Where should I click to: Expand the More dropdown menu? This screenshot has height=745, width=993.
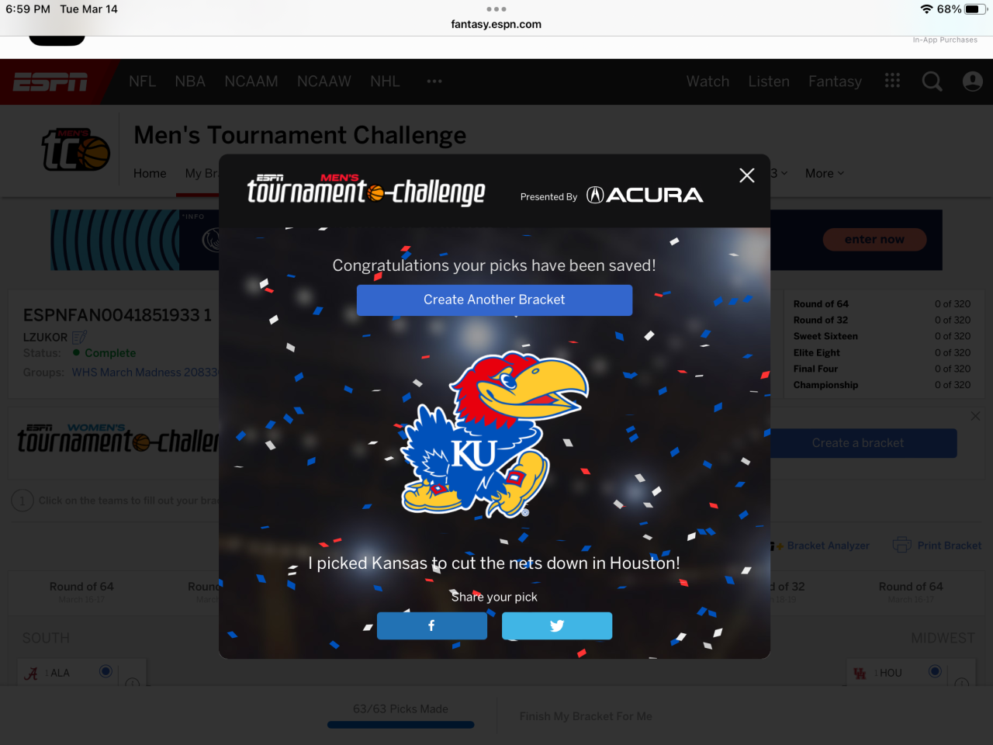click(825, 173)
